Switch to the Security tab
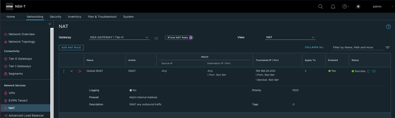This screenshot has width=395, height=118. (55, 17)
